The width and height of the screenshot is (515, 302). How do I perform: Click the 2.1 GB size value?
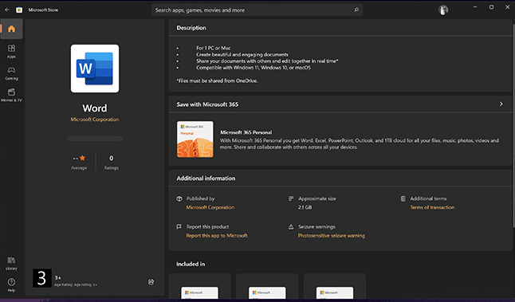pyautogui.click(x=305, y=207)
